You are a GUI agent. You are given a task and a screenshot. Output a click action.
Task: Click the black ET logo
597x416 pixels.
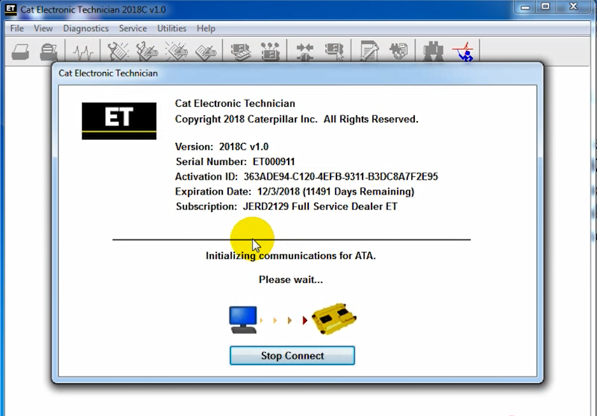[x=119, y=120]
